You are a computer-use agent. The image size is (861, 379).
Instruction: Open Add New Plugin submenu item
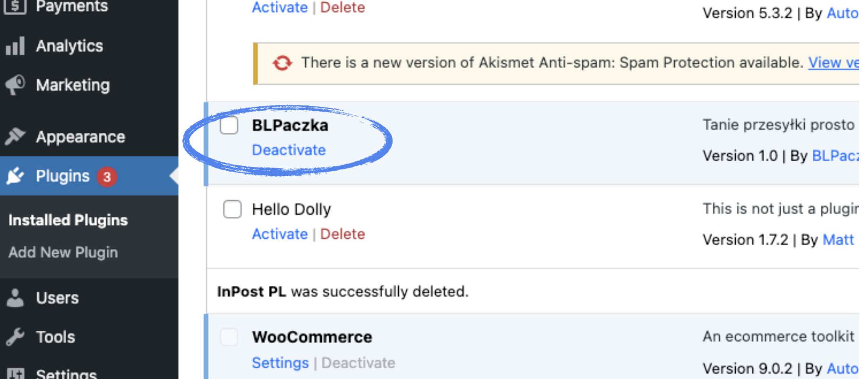pos(63,252)
